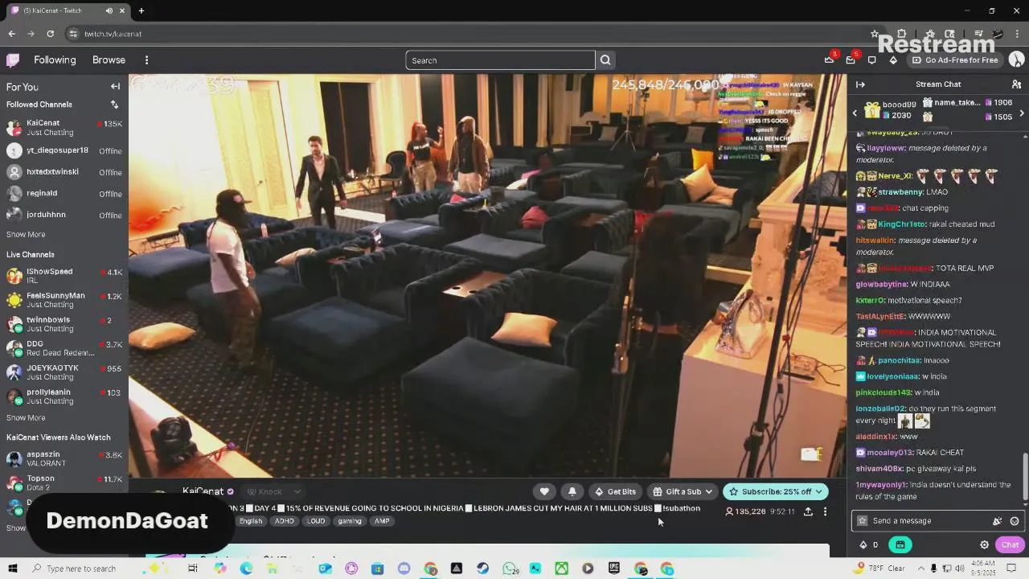This screenshot has height=579, width=1029.
Task: Open the ADHD tag
Action: (x=285, y=521)
